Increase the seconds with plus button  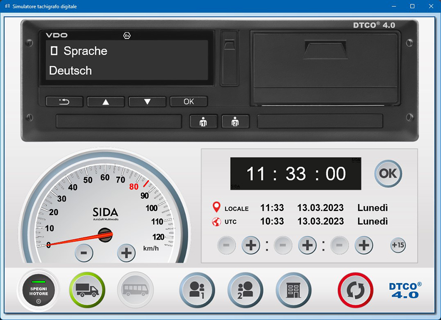pyautogui.click(x=364, y=245)
